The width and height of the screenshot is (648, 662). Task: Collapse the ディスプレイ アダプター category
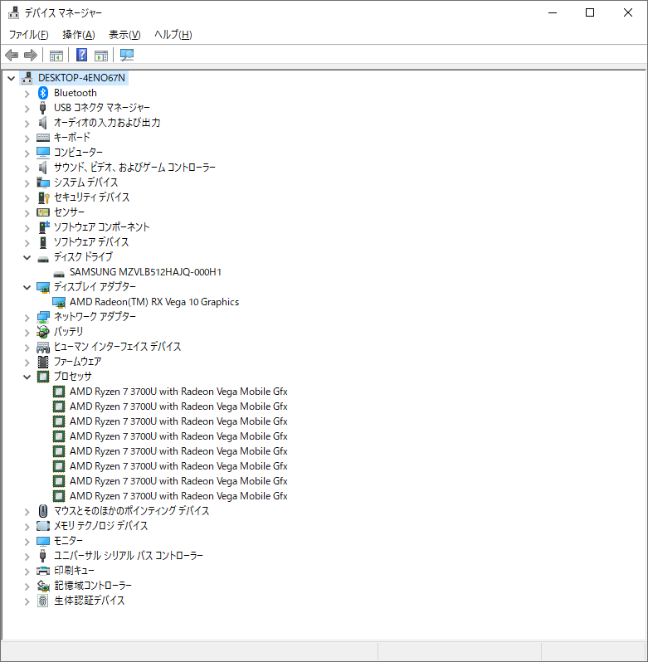coord(27,287)
